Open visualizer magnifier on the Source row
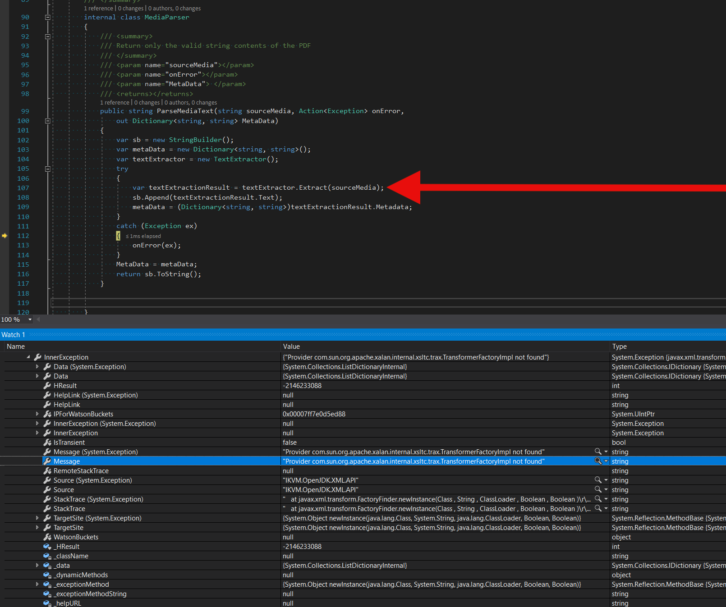Viewport: 726px width, 607px height. coord(598,489)
